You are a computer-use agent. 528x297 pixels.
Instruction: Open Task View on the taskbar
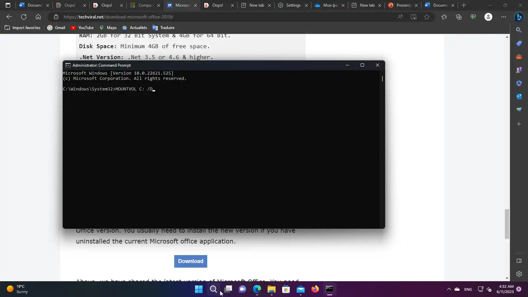(228, 289)
